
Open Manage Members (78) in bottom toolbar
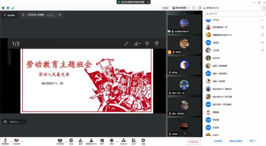pos(91,141)
